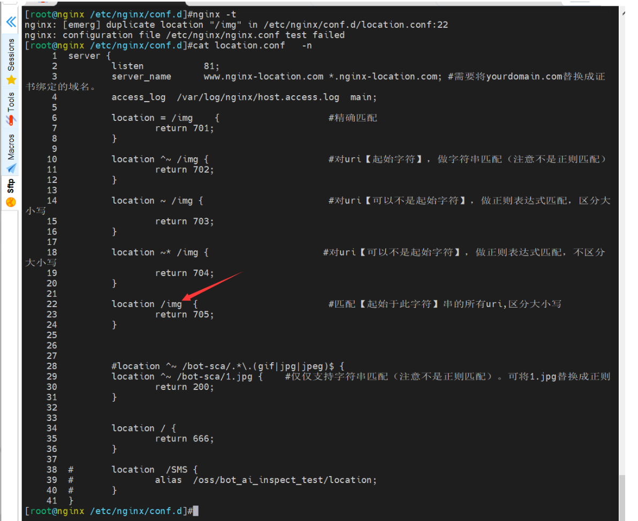Viewport: 638px width, 521px height.
Task: Click "return 704;" text
Action: pyautogui.click(x=184, y=273)
